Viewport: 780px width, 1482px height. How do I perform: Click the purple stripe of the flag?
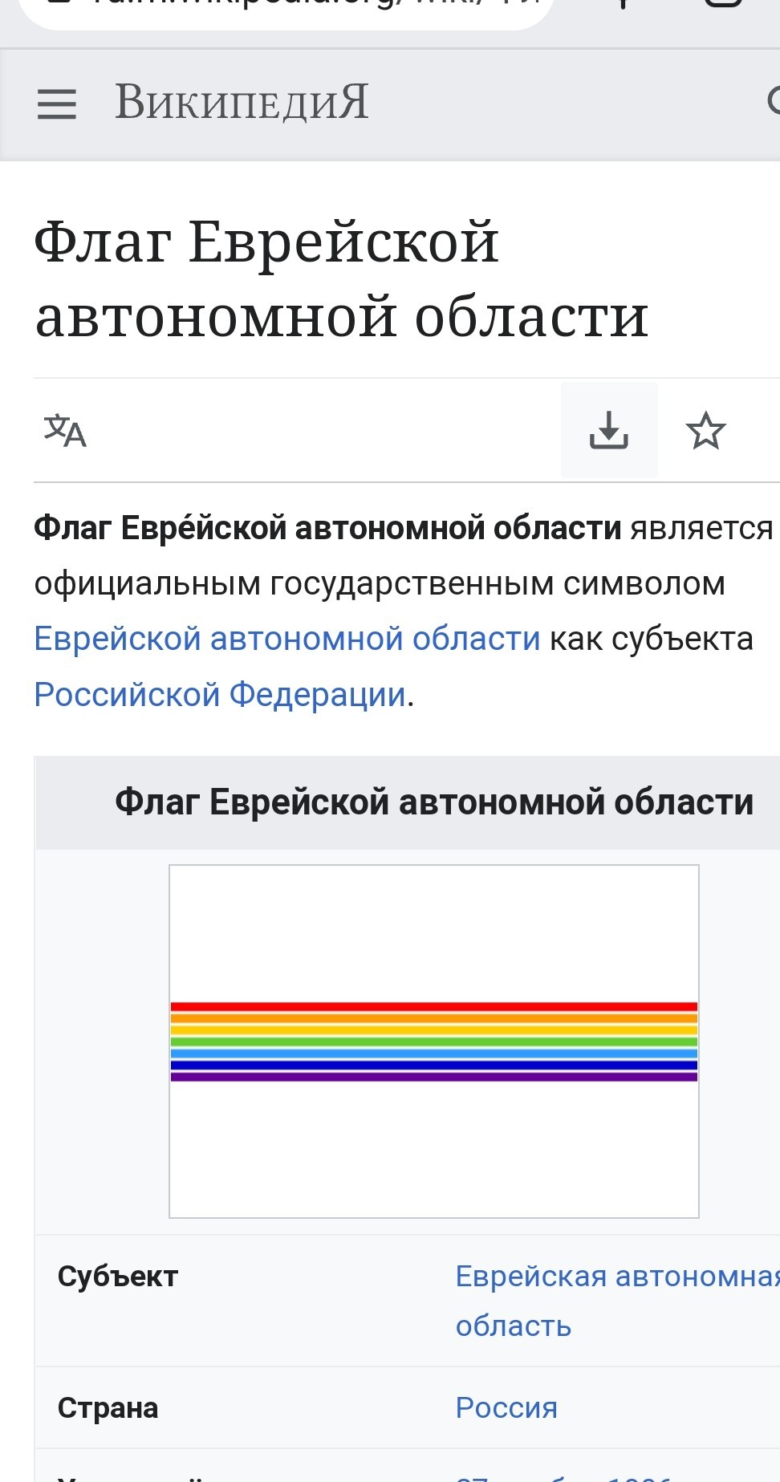coord(434,1077)
